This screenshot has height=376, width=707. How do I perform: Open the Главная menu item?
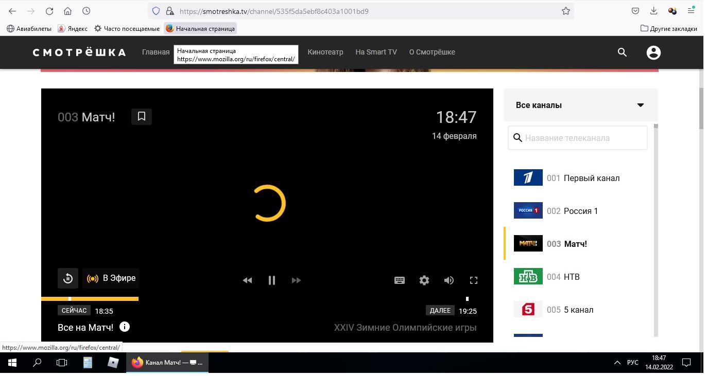click(x=156, y=52)
